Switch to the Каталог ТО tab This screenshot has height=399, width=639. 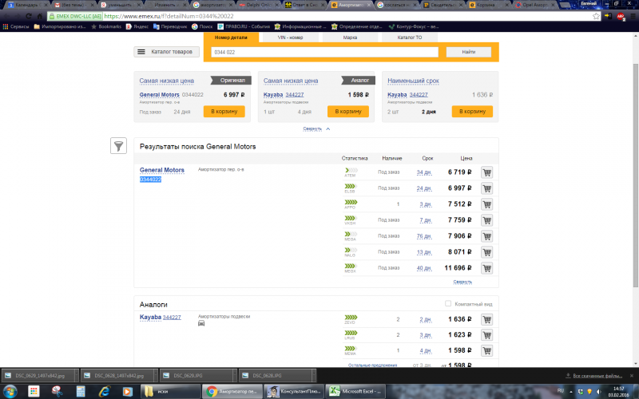coord(410,38)
